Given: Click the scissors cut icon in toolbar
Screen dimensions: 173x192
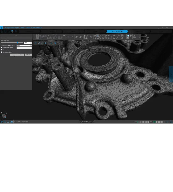Looking at the screenshot, I should [87, 36].
